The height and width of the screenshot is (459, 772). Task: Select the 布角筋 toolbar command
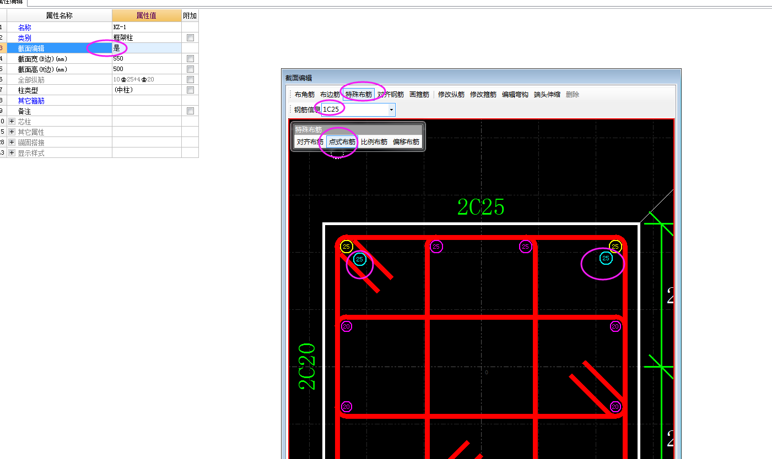[x=305, y=95]
